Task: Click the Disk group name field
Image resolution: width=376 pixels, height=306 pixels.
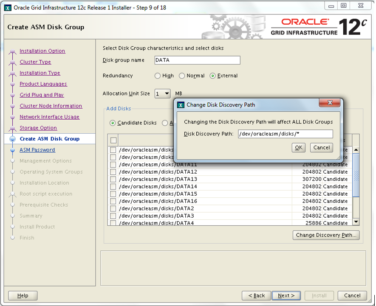Action: tap(198, 60)
